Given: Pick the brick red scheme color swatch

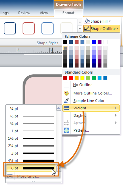Looking at the screenshot, I should (x=77, y=42).
